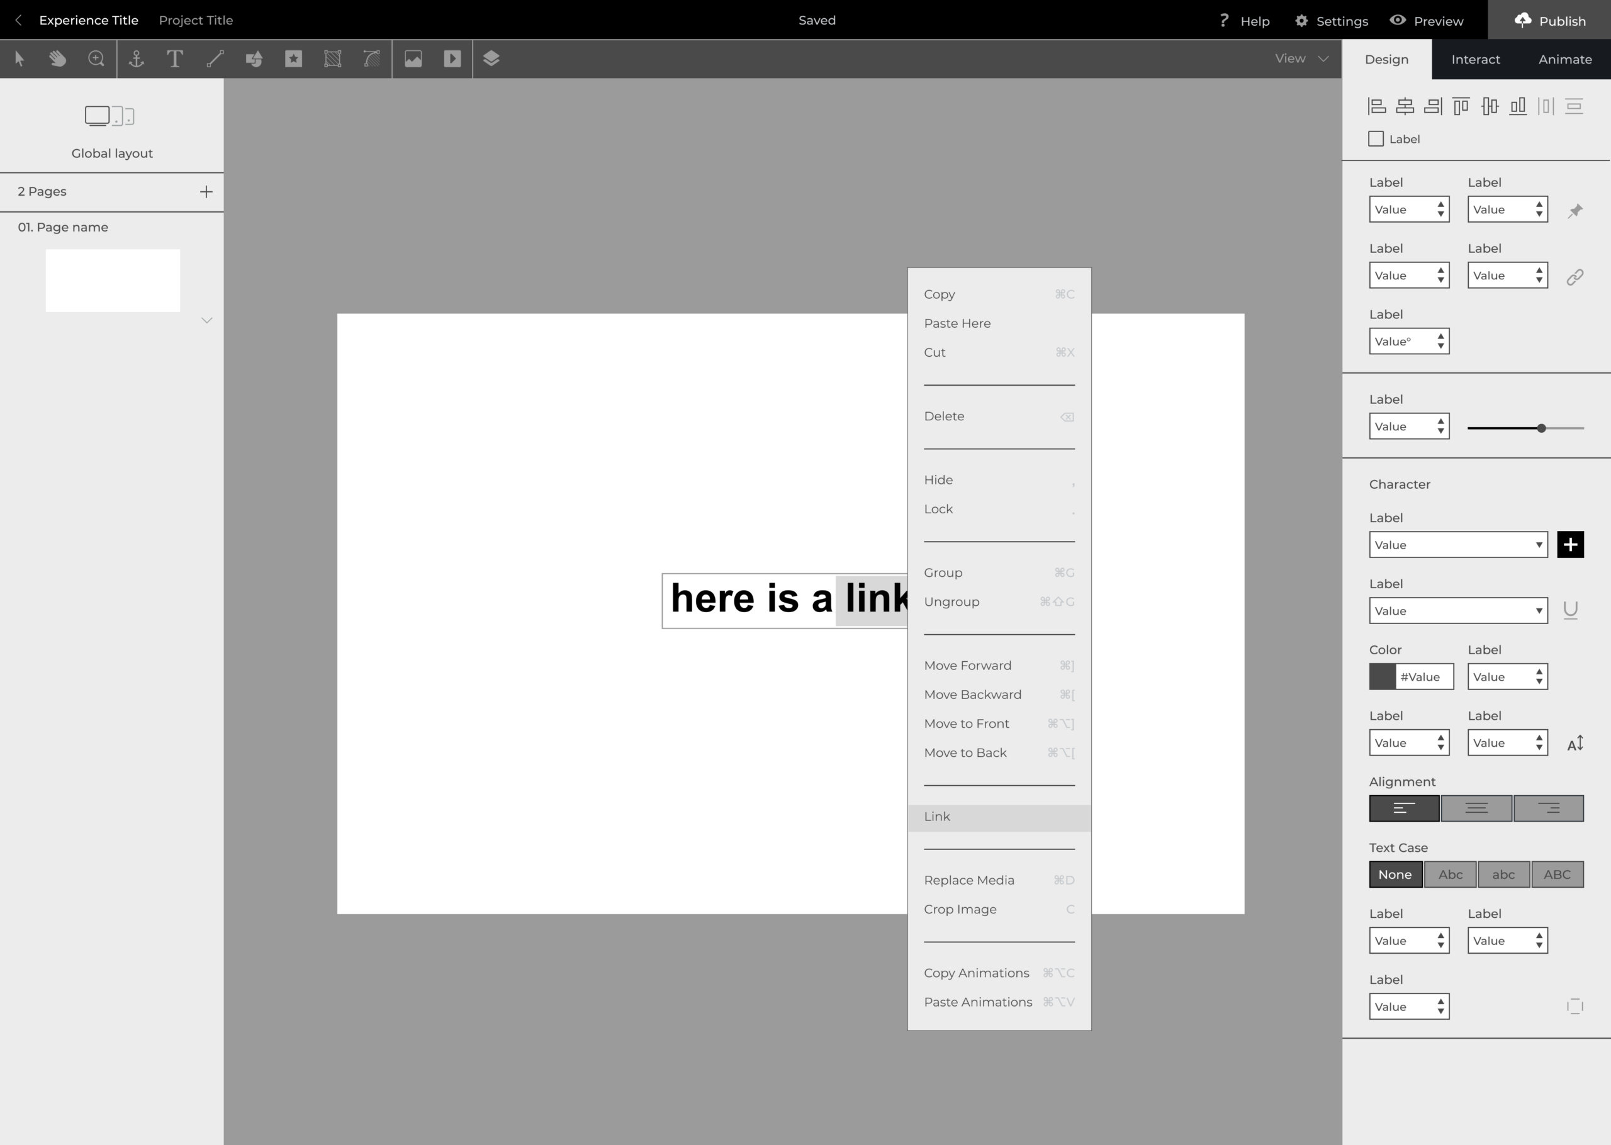The image size is (1611, 1145).
Task: Open the View dropdown
Action: tap(1301, 59)
